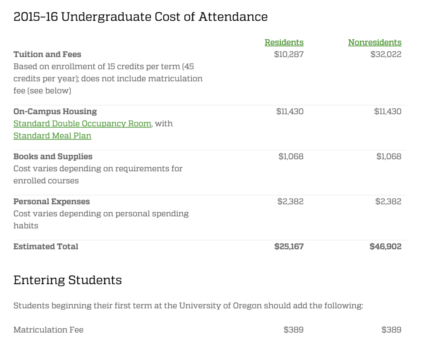Screen dimensions: 423x348
Task: Select the Matriculation Fee row label
Action: point(48,330)
